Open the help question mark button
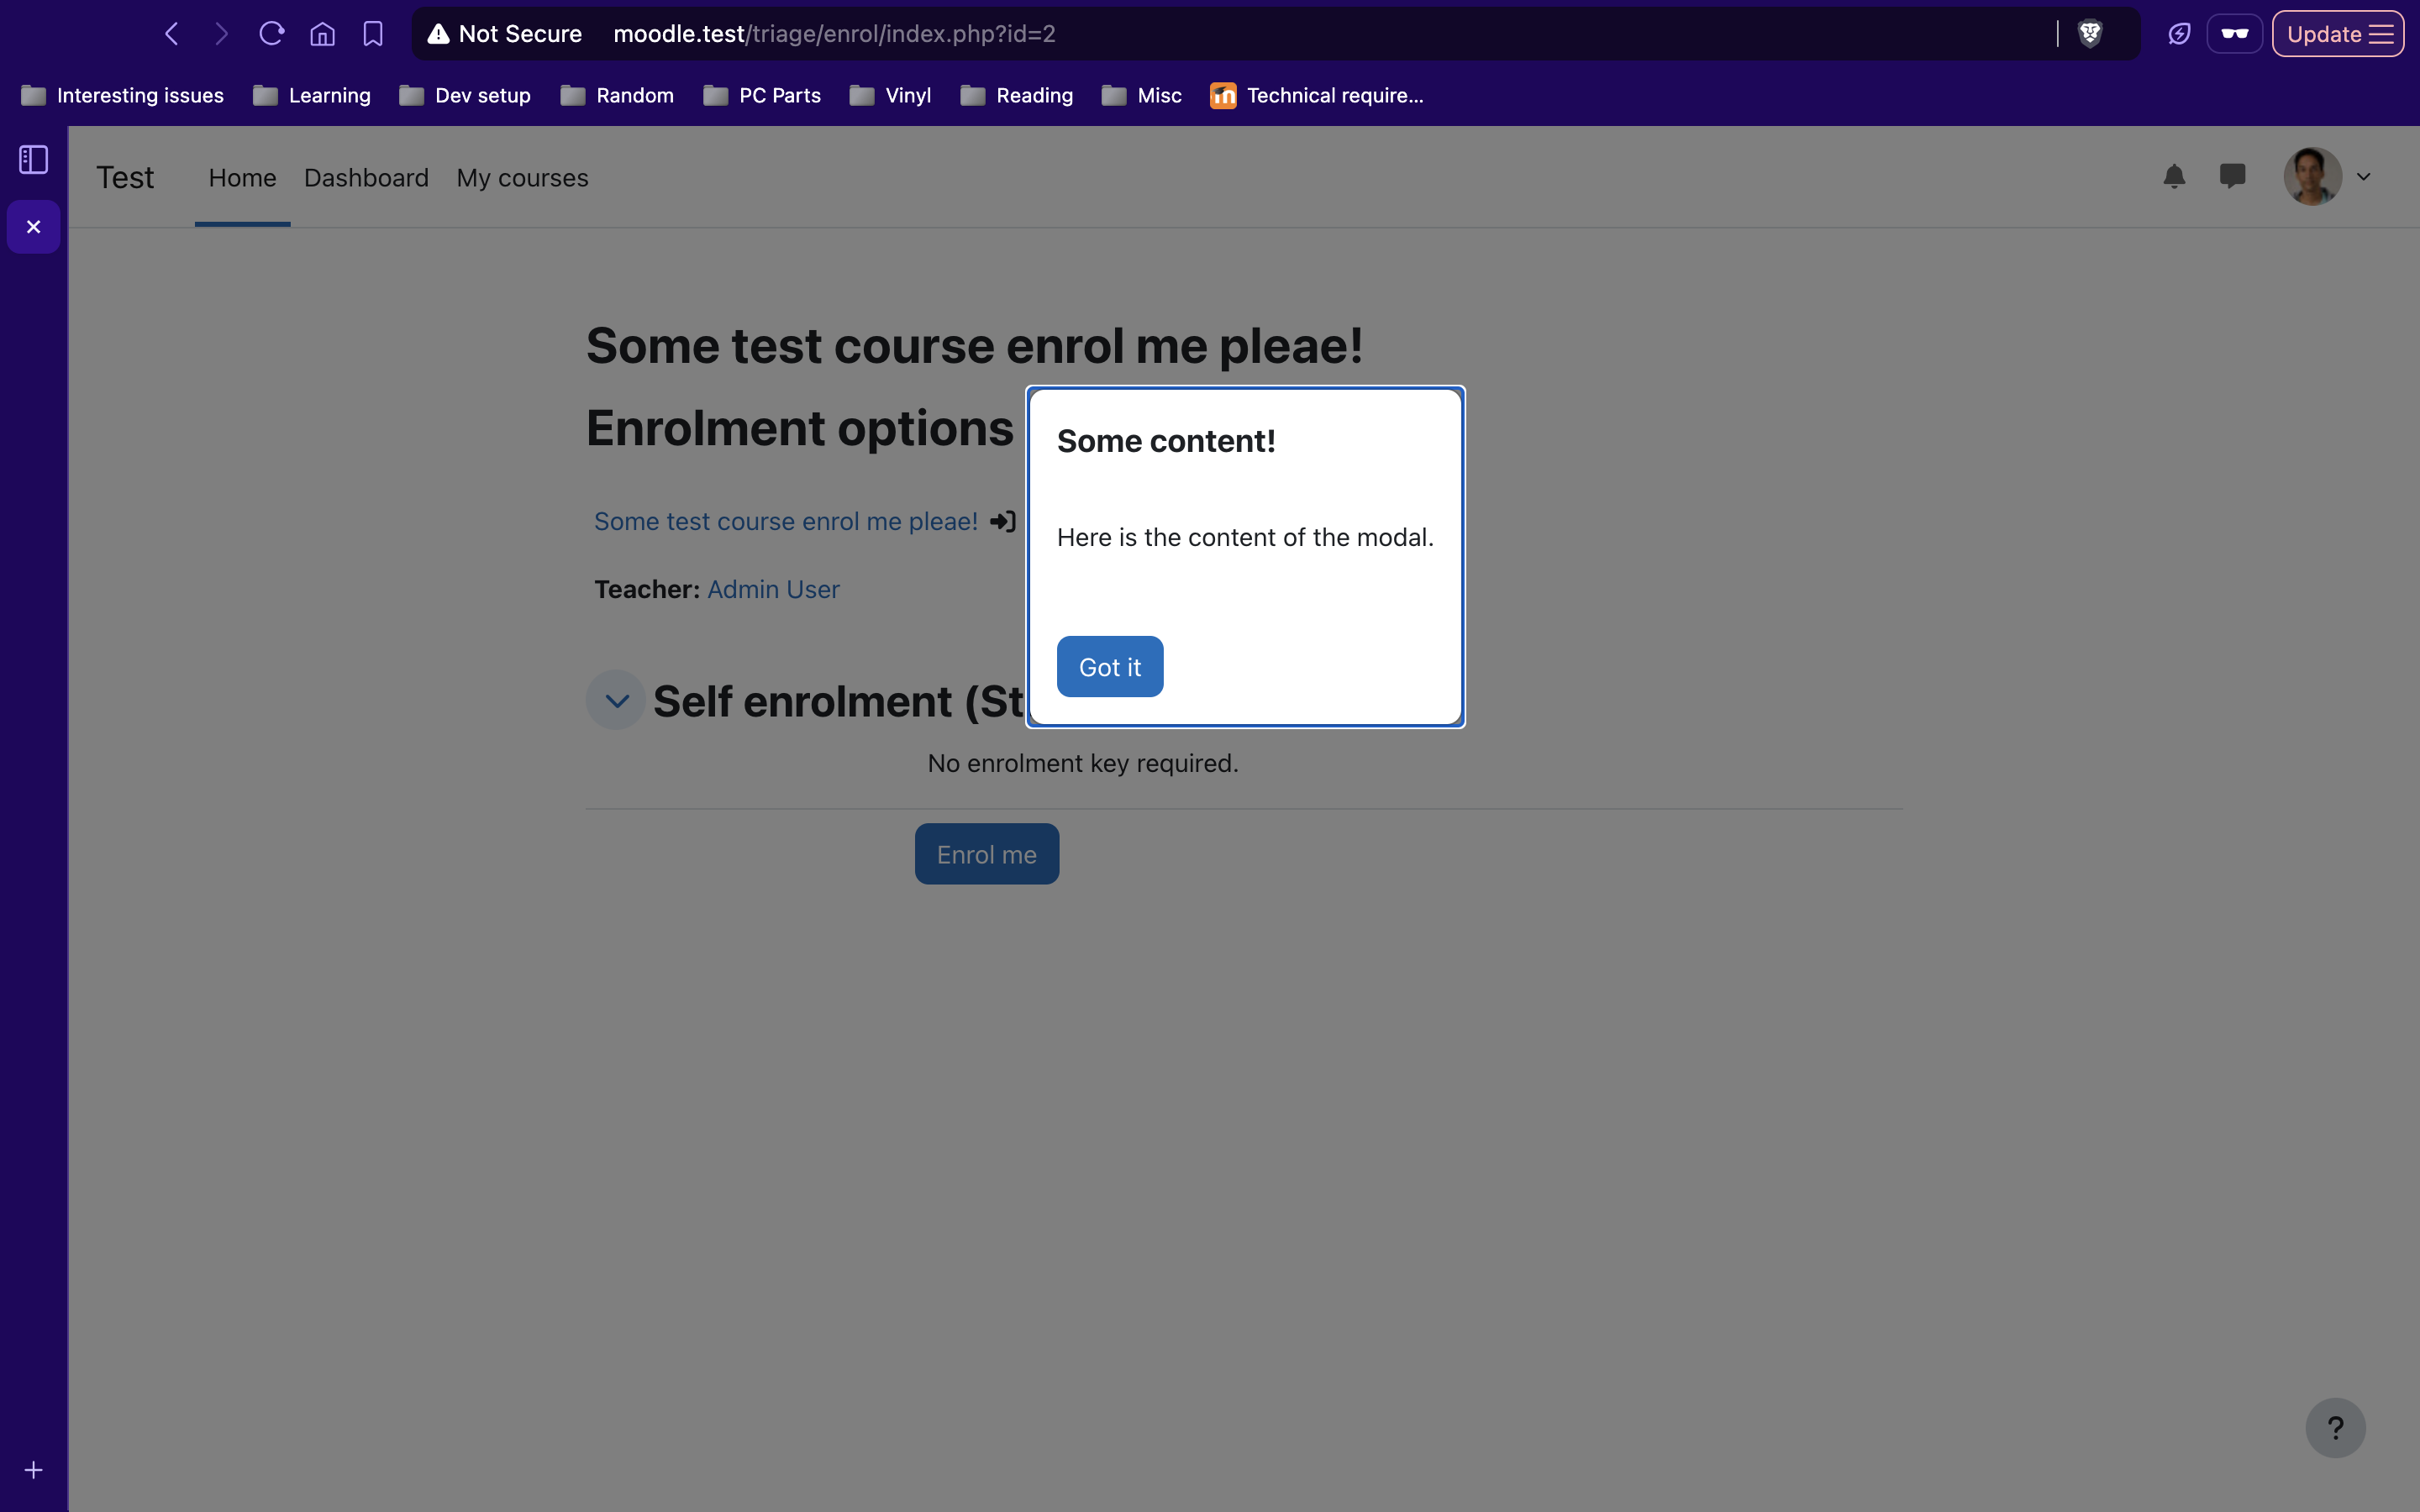 [x=2335, y=1427]
